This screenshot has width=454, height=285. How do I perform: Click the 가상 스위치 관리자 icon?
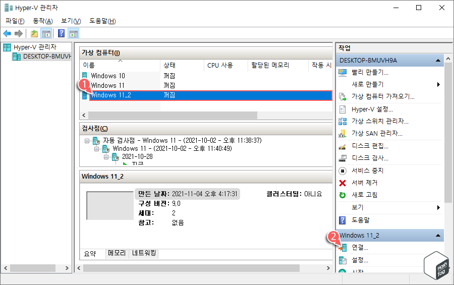[343, 122]
